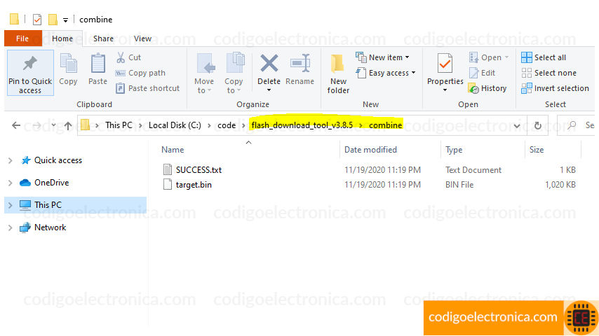Refresh the folder using the address bar button
The height and width of the screenshot is (336, 599).
[537, 125]
